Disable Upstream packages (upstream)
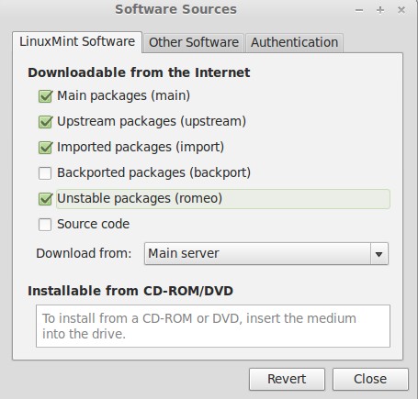418x399 pixels. [x=45, y=122]
